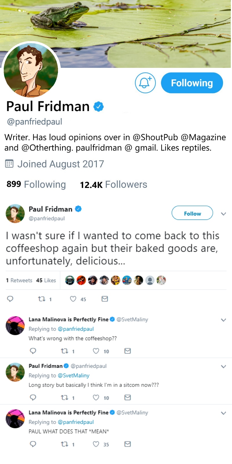Screen dimensions: 232x464
Task: Expand options chevron on Lana's first reply
Action: tap(223, 320)
